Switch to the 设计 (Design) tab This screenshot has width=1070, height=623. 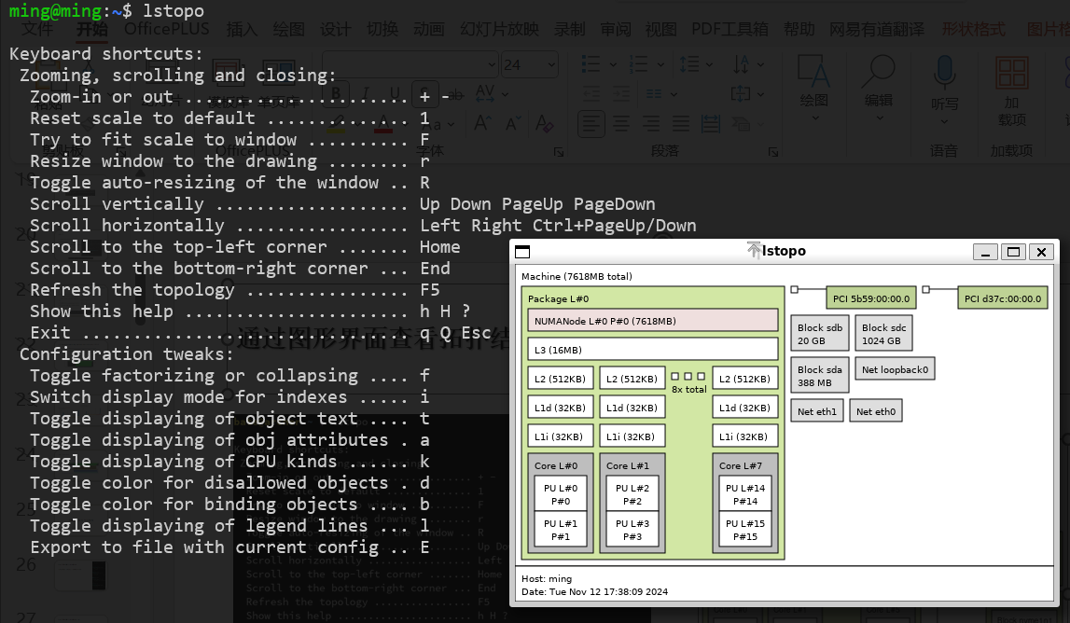335,29
